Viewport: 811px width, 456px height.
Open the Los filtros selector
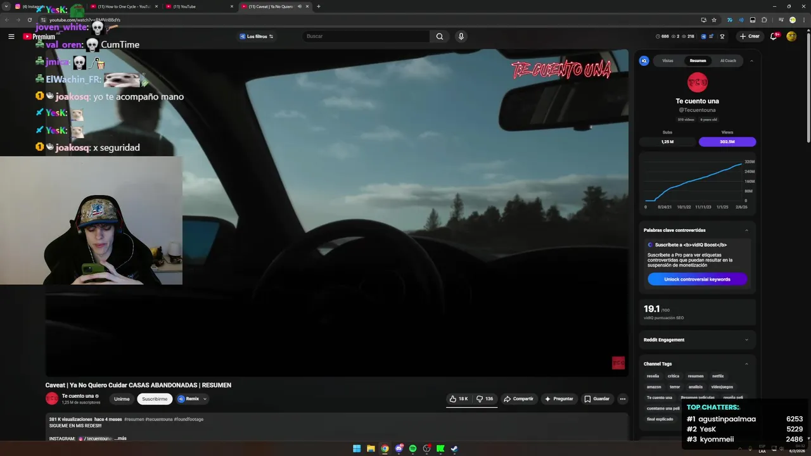coord(257,36)
